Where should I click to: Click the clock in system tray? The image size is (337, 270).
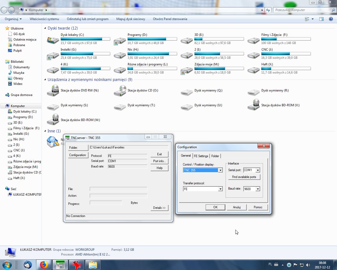322,265
